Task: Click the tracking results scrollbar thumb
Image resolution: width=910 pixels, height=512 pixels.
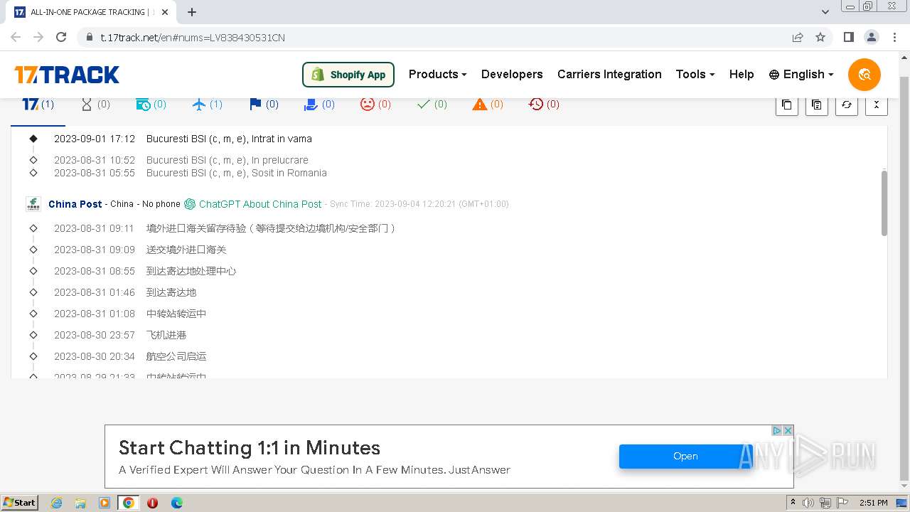Action: 884,203
